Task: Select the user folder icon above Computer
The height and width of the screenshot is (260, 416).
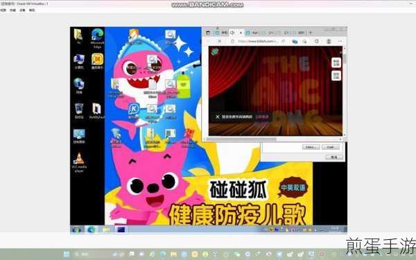Action: [78, 36]
